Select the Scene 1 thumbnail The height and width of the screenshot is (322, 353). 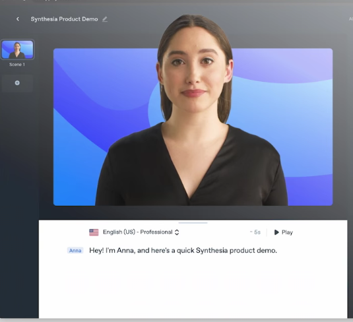[x=17, y=49]
